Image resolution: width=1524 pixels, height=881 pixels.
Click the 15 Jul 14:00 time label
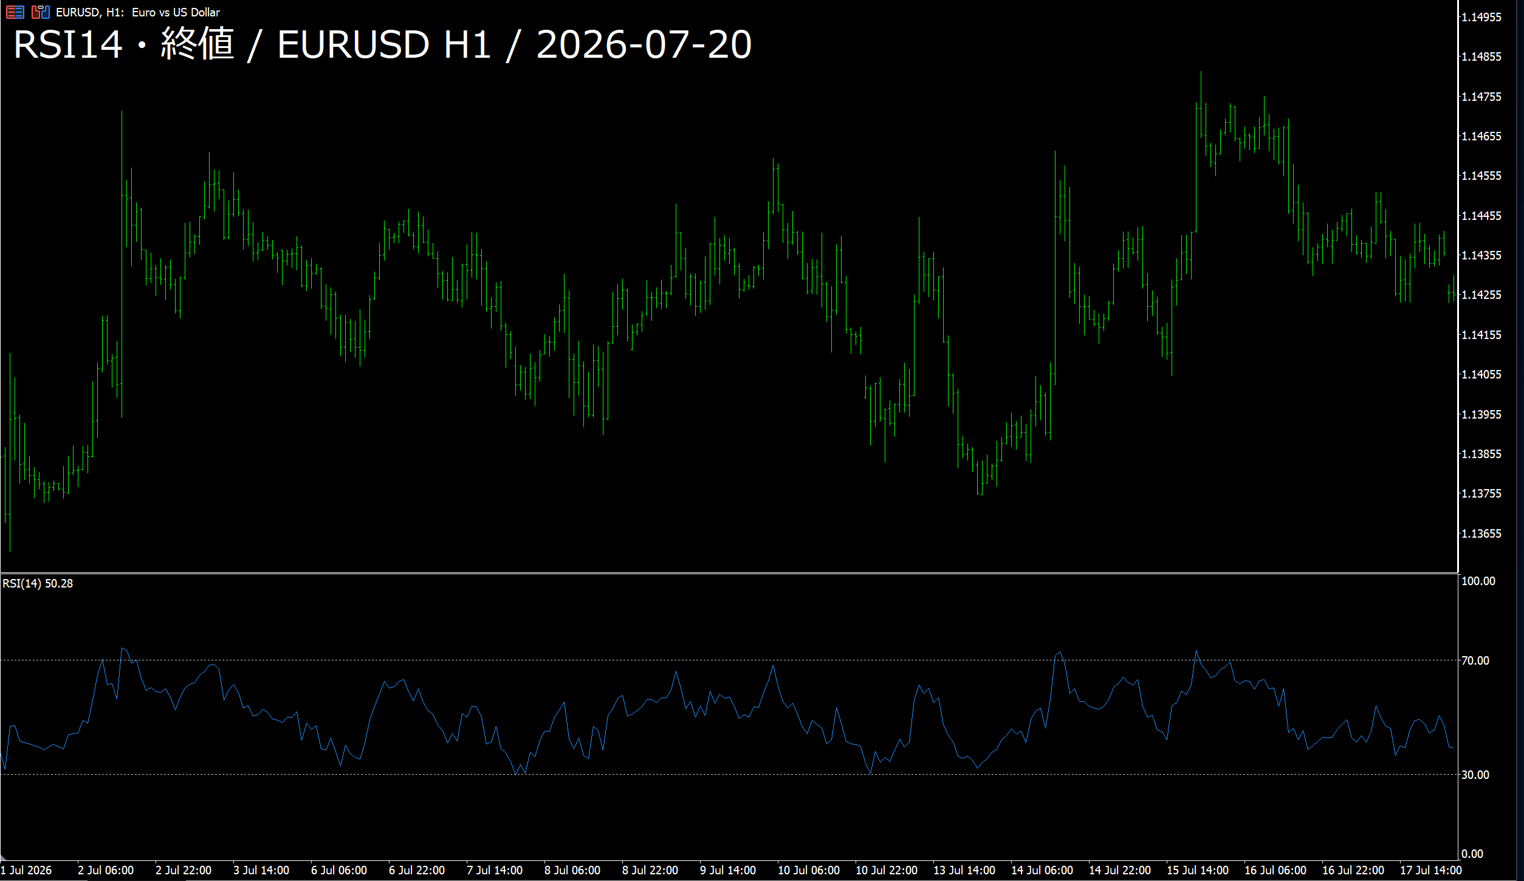[1198, 870]
